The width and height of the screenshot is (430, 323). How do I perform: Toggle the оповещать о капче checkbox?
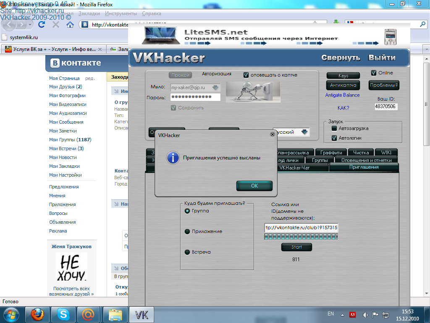click(x=246, y=75)
